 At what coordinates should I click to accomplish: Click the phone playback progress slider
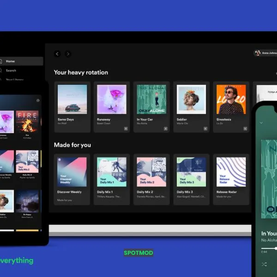tap(269, 248)
